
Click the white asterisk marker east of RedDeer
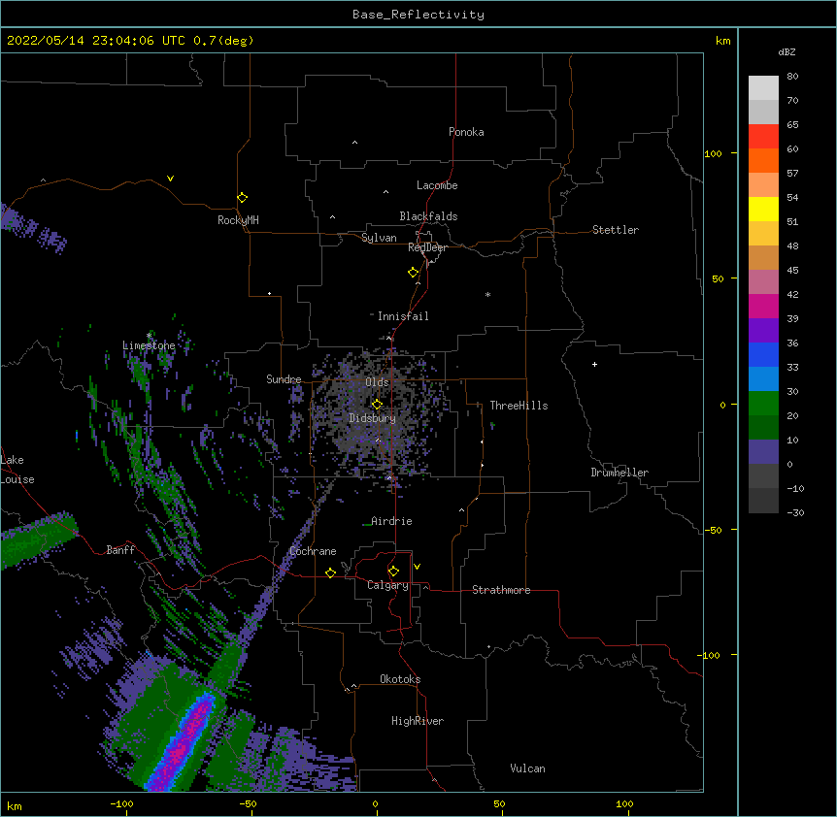tap(487, 294)
